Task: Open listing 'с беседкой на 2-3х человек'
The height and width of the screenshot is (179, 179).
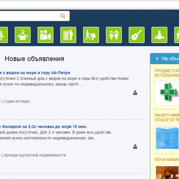Action: click(x=43, y=127)
